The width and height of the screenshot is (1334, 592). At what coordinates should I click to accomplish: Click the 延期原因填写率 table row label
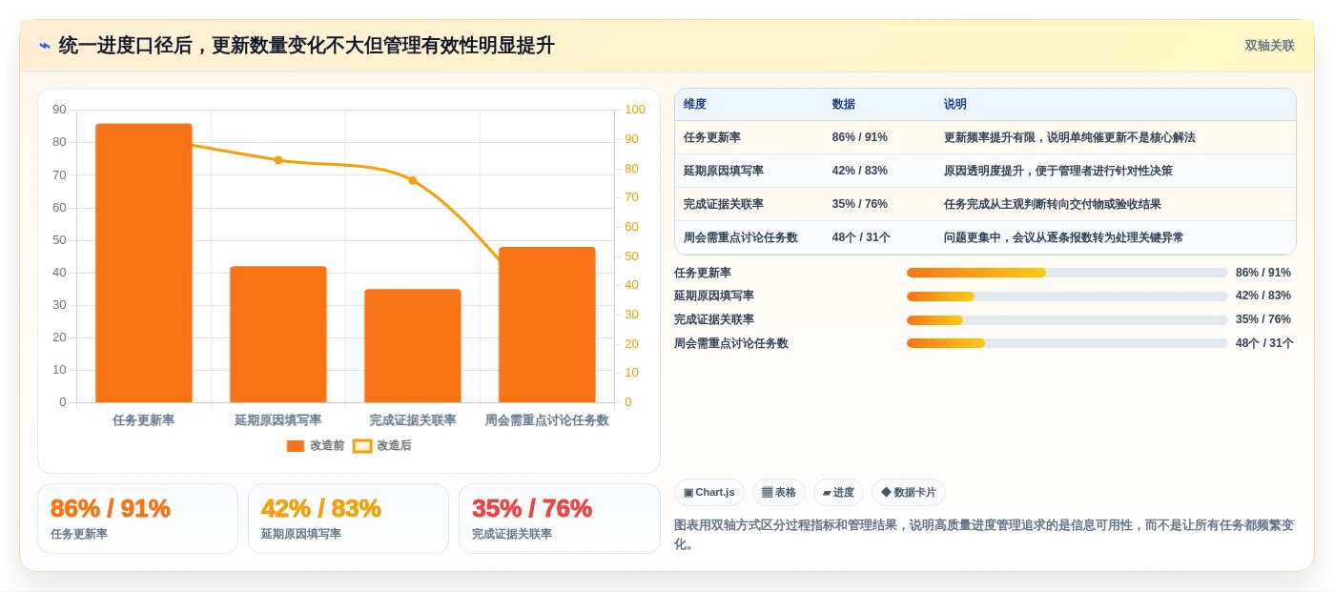tap(724, 171)
